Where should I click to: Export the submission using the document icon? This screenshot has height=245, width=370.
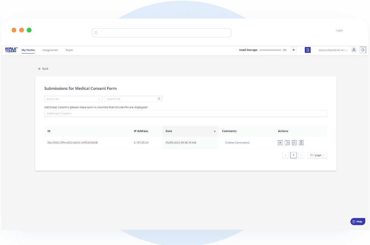click(x=301, y=142)
